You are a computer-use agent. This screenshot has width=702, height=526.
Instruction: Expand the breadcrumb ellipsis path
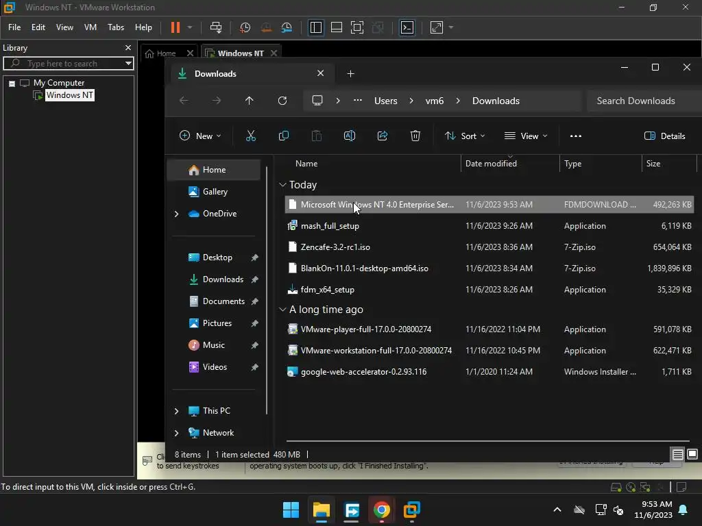tap(358, 101)
